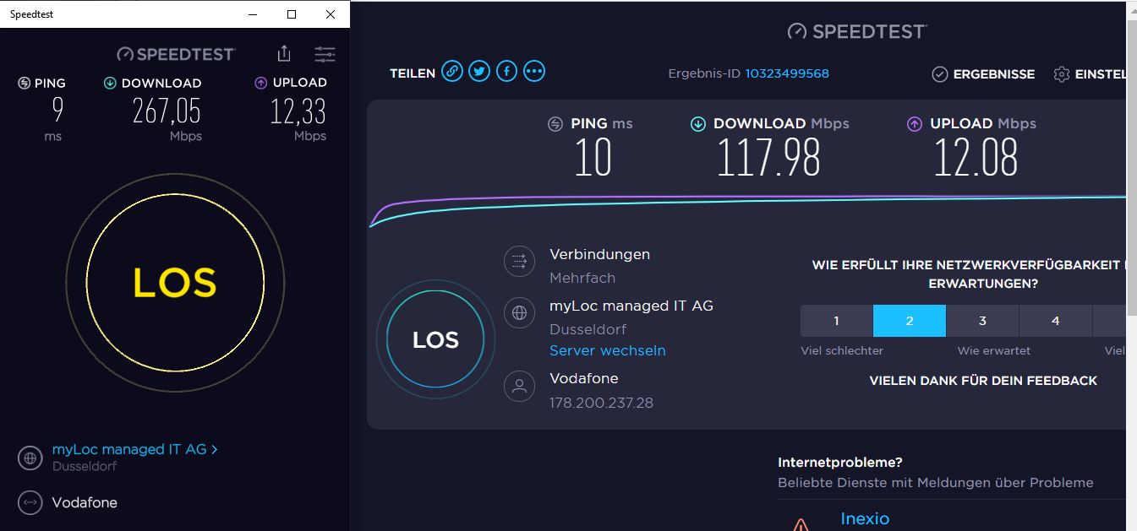Click the Vodafone user profile icon
The width and height of the screenshot is (1137, 531).
pos(519,387)
